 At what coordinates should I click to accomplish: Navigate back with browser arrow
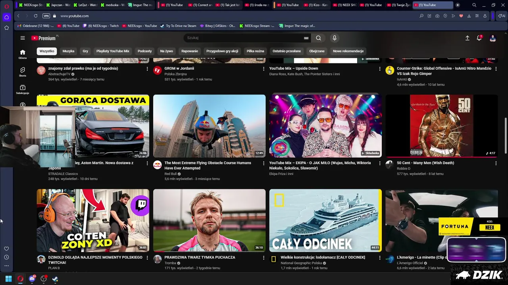[x=18, y=16]
